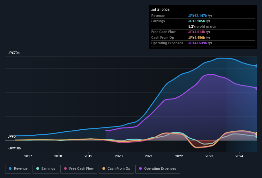Toggle the Earnings legend button

pos(46,169)
